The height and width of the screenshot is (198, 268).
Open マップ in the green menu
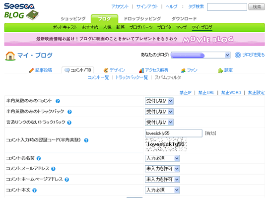[181, 27]
